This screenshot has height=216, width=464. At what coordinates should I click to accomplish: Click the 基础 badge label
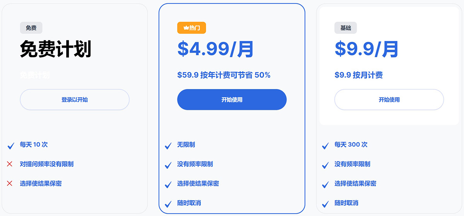coord(346,28)
